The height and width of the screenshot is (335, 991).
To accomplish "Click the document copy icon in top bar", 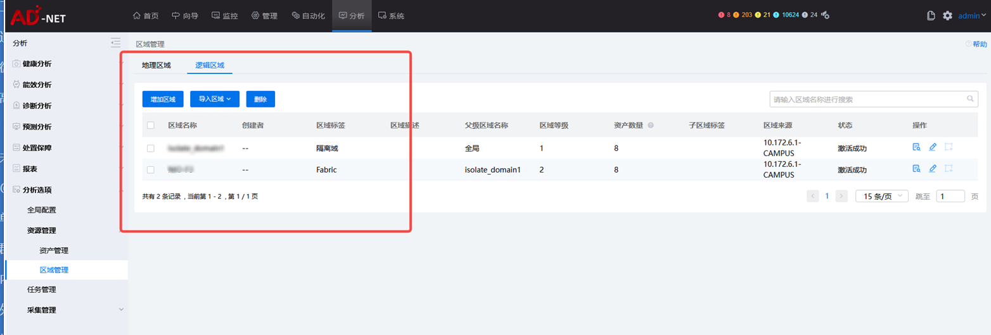I will point(931,16).
